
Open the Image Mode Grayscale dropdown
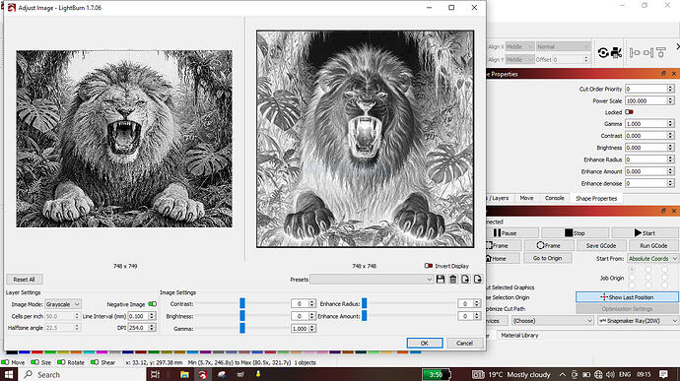63,304
